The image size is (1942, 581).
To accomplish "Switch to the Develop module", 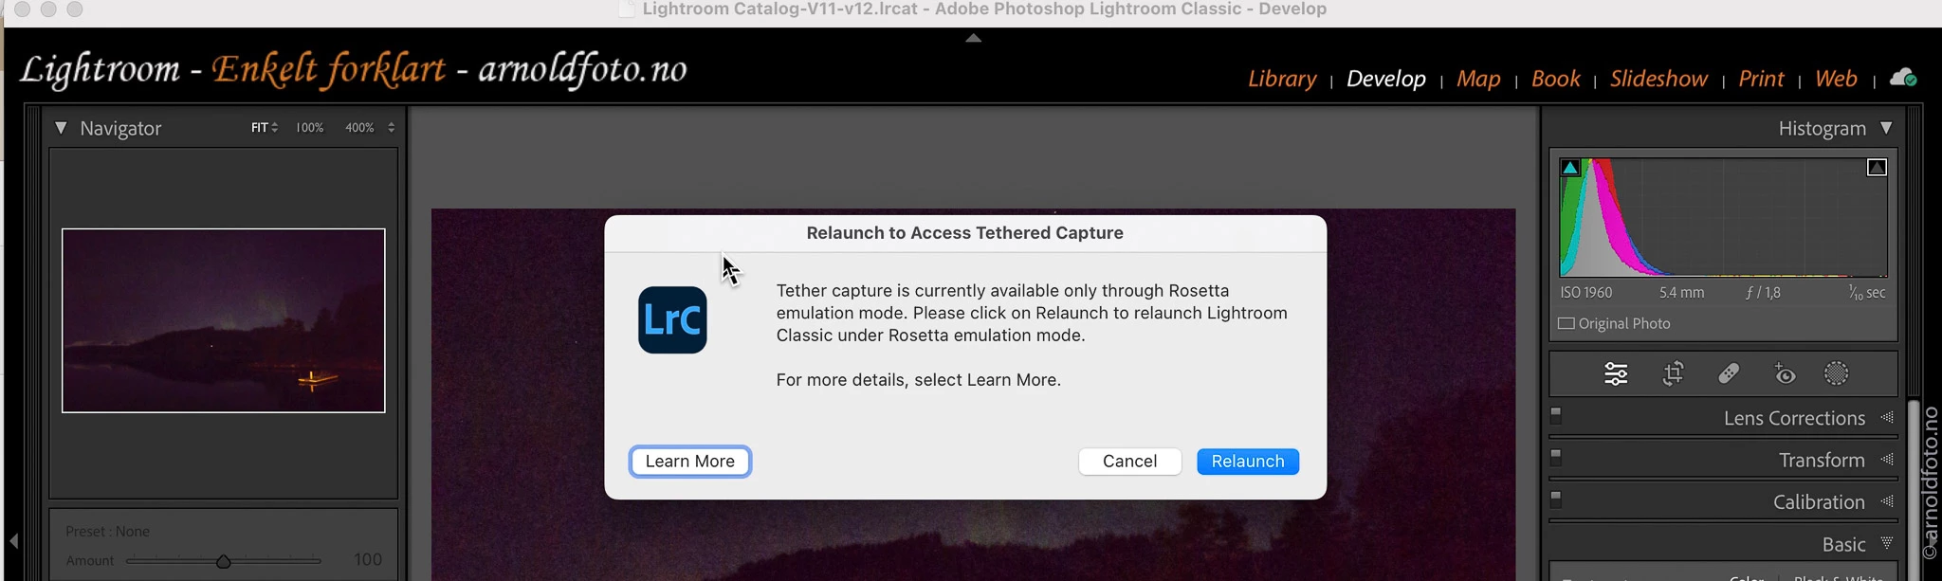I will click(x=1385, y=79).
